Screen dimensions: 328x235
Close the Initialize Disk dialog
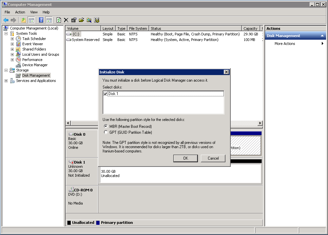[x=226, y=72]
